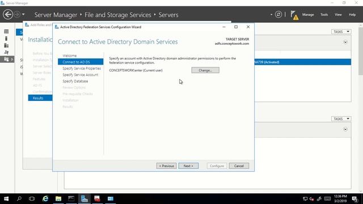
Task: Launch Internet Explorer from taskbar
Action: [45, 199]
